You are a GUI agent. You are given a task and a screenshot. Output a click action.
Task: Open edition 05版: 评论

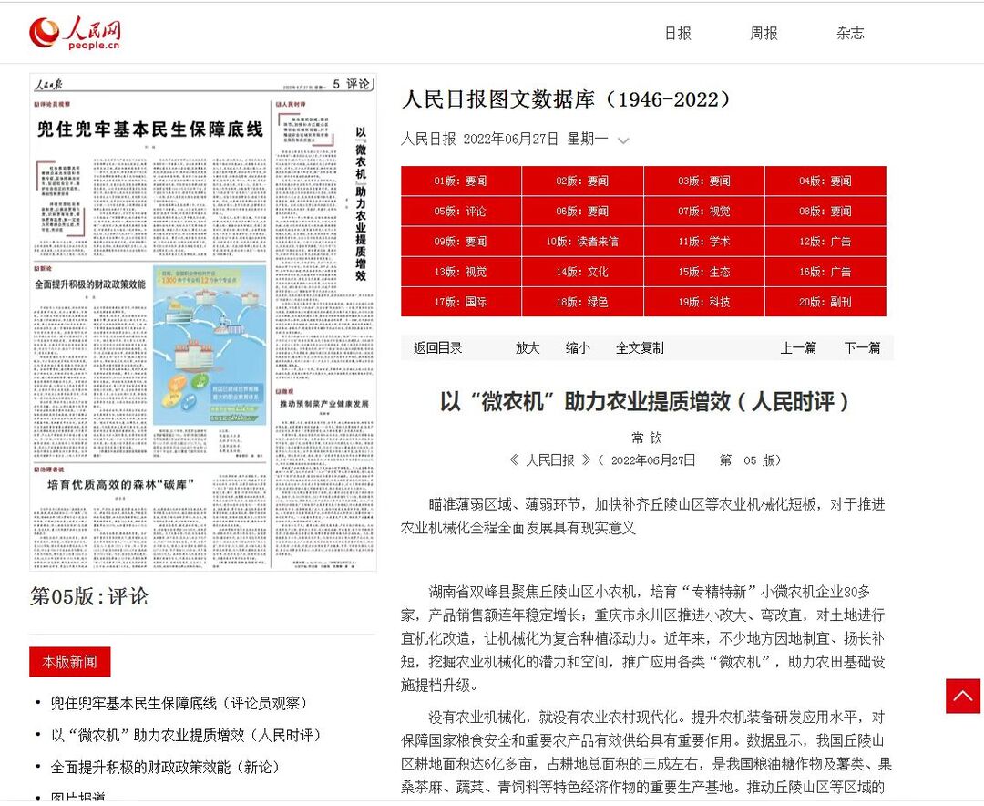(461, 212)
